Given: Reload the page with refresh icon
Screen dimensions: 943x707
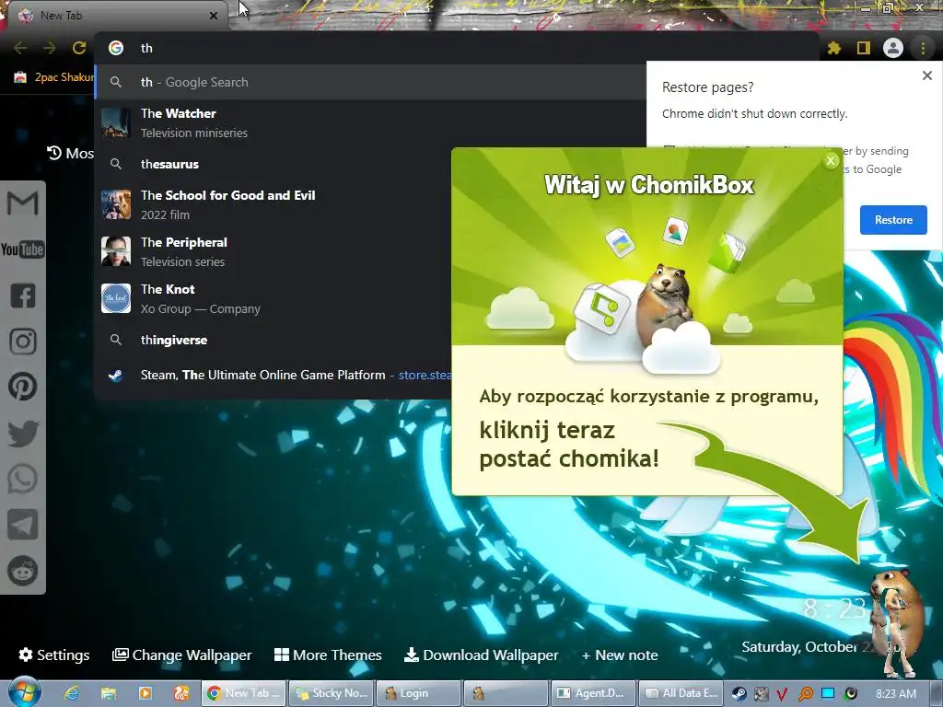Looking at the screenshot, I should [79, 48].
